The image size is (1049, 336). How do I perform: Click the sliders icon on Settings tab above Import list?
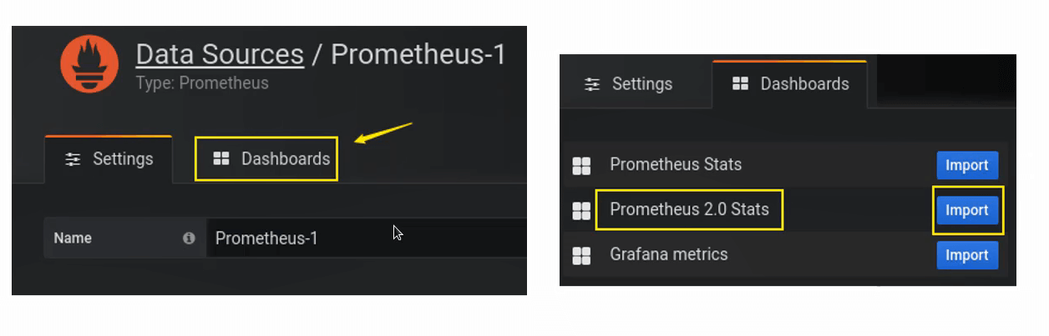pyautogui.click(x=592, y=84)
